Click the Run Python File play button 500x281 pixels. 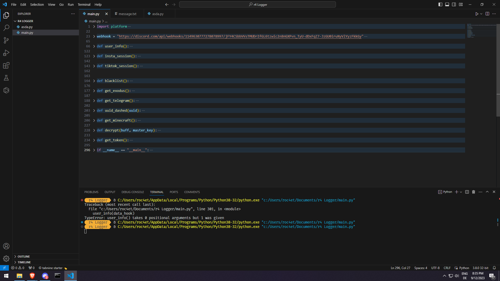click(477, 14)
